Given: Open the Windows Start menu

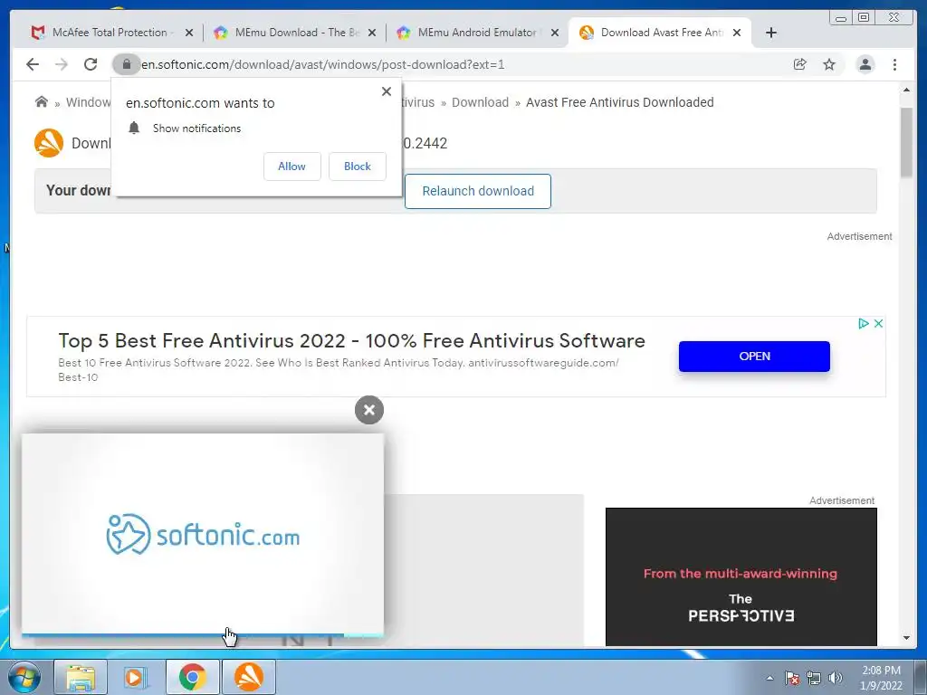Looking at the screenshot, I should [x=24, y=677].
